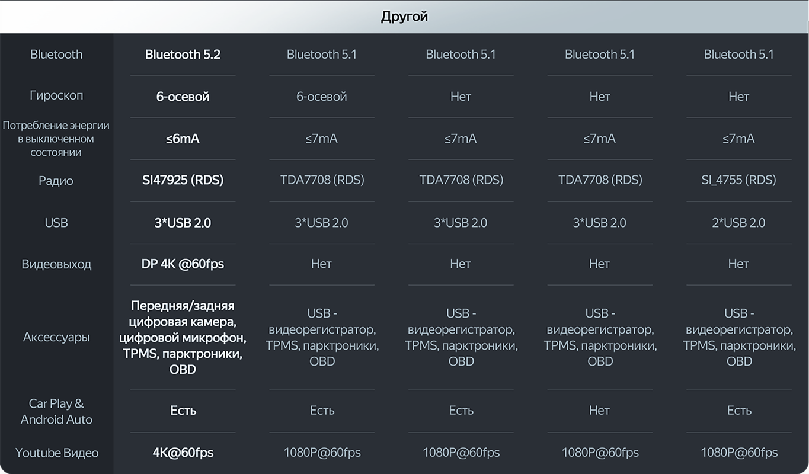809x474 pixels.
Task: Click the "2*USB 2.0" cell
Action: click(x=738, y=223)
